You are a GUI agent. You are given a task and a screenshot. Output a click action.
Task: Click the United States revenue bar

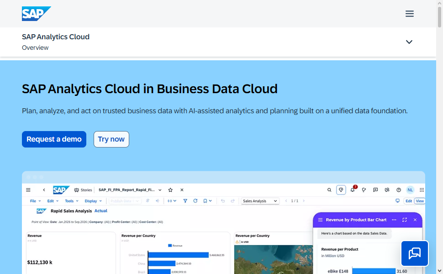(178, 255)
